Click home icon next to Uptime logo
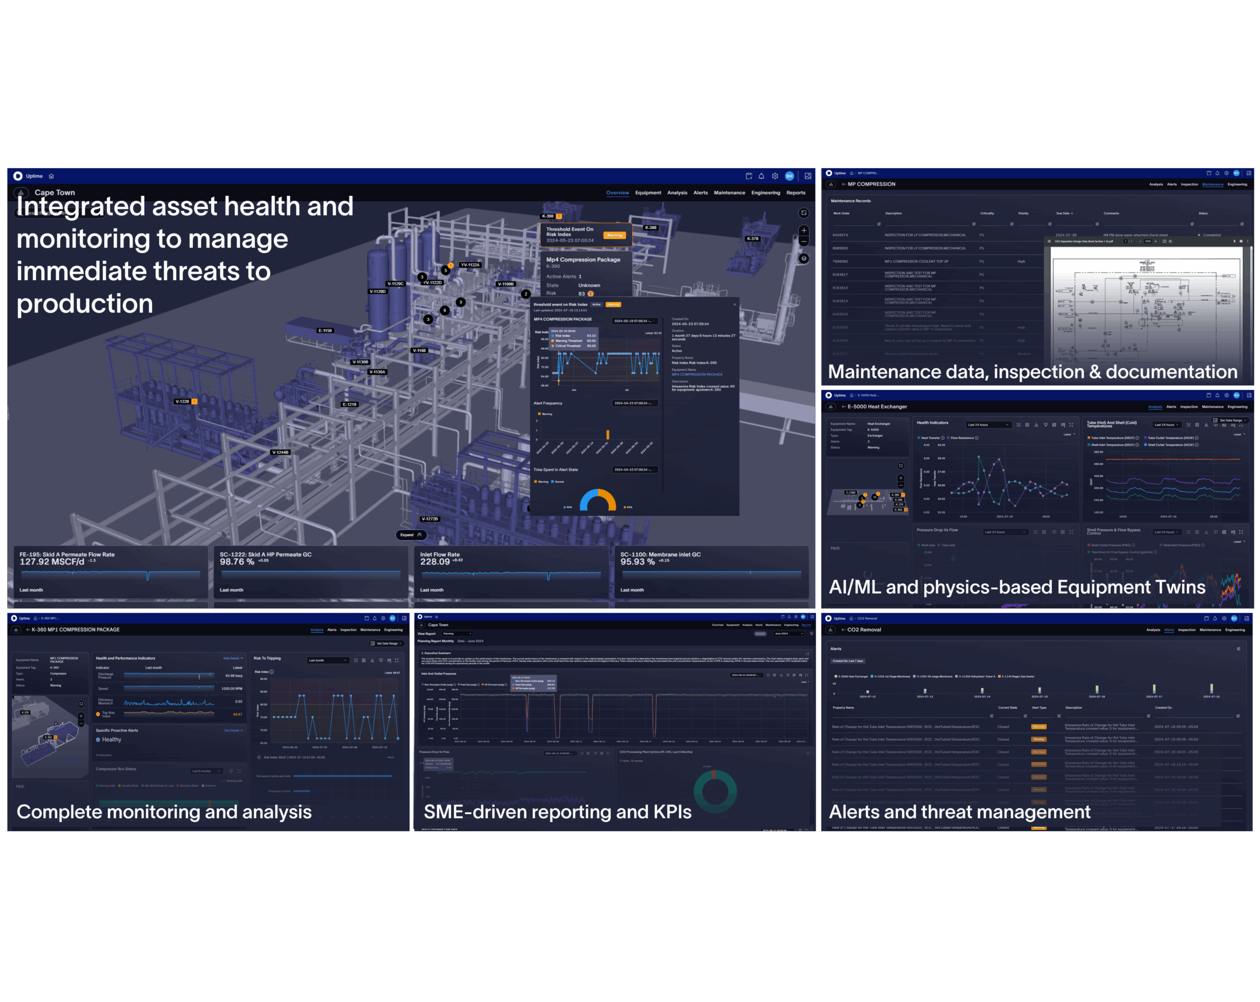Screen dimensions: 1260x1002 [51, 176]
